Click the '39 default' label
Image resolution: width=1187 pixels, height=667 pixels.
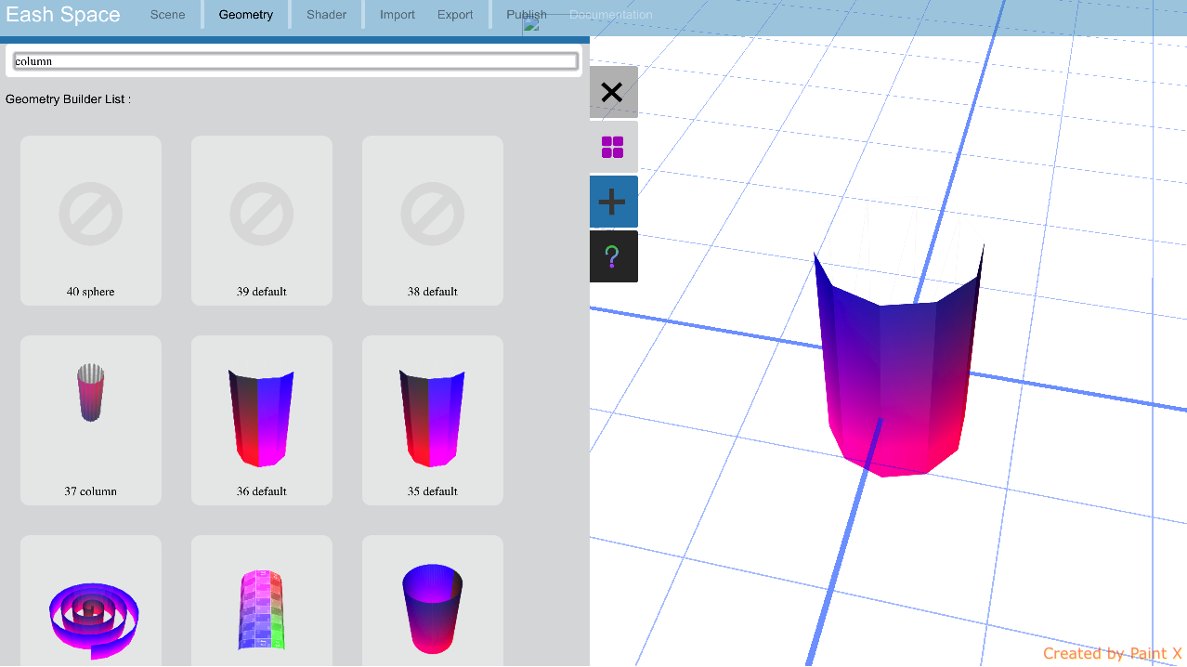[262, 292]
